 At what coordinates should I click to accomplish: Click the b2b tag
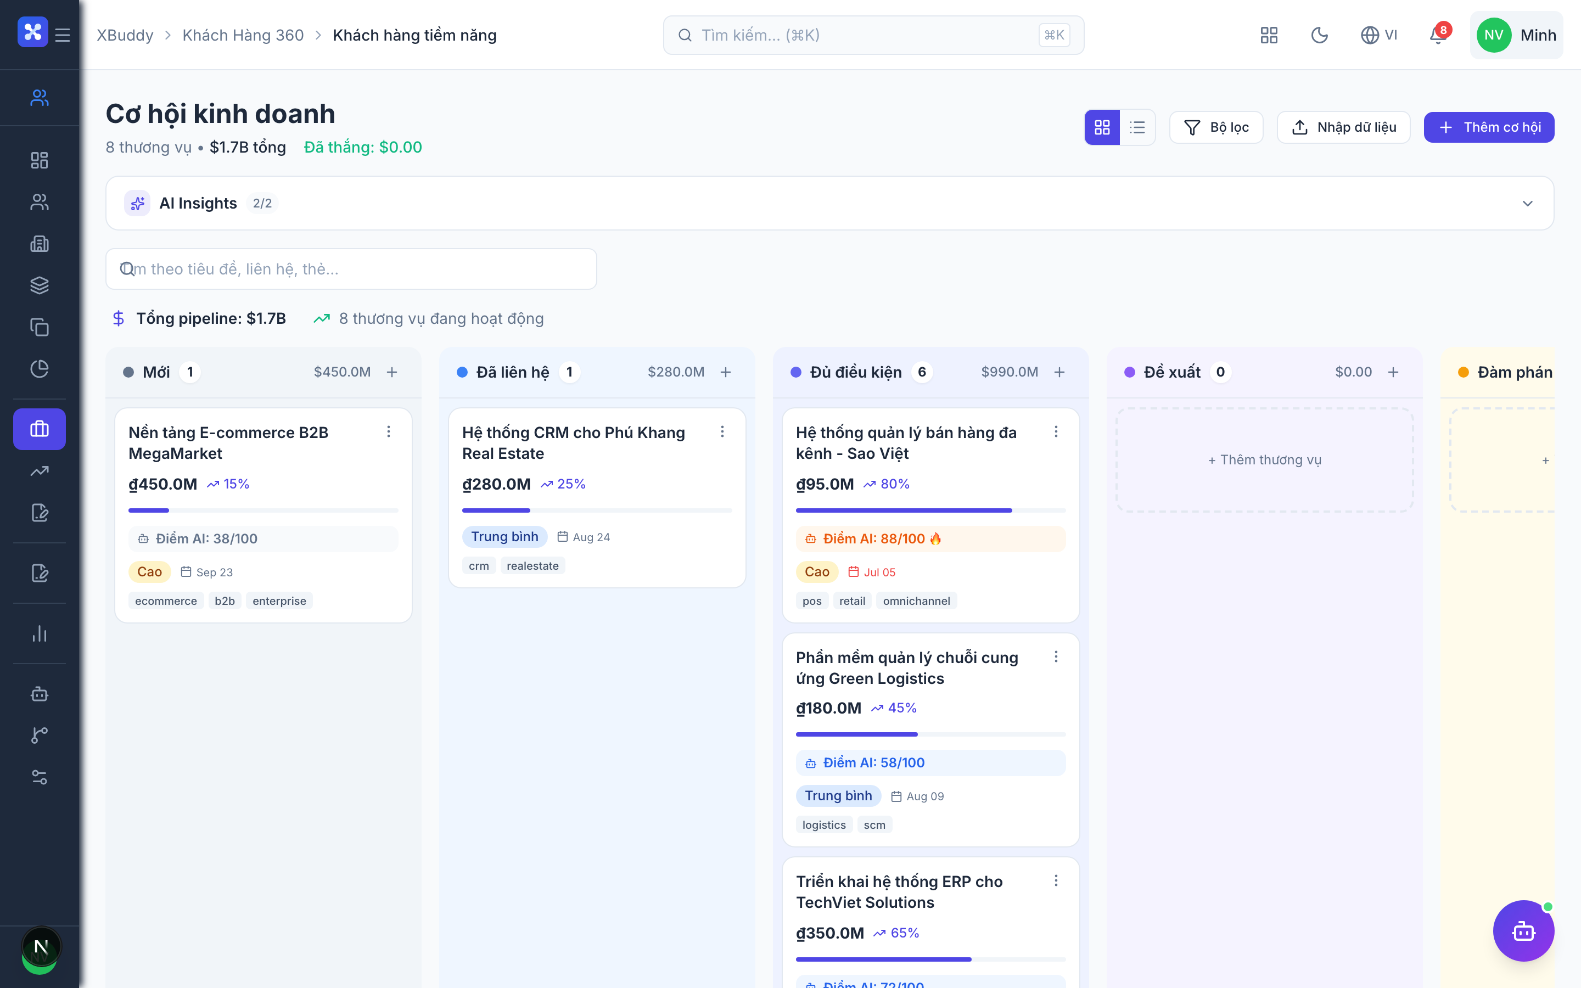tap(224, 600)
